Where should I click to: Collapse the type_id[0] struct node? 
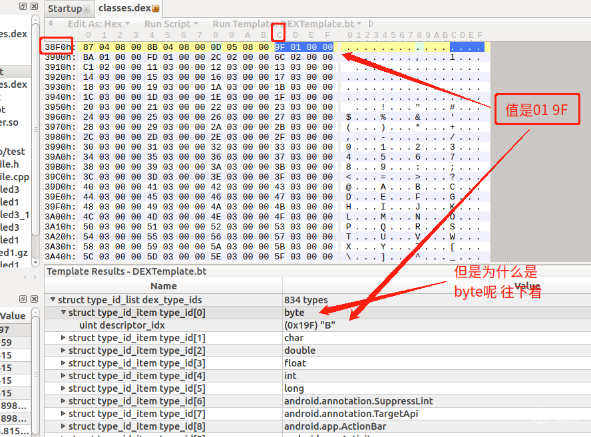pyautogui.click(x=63, y=313)
